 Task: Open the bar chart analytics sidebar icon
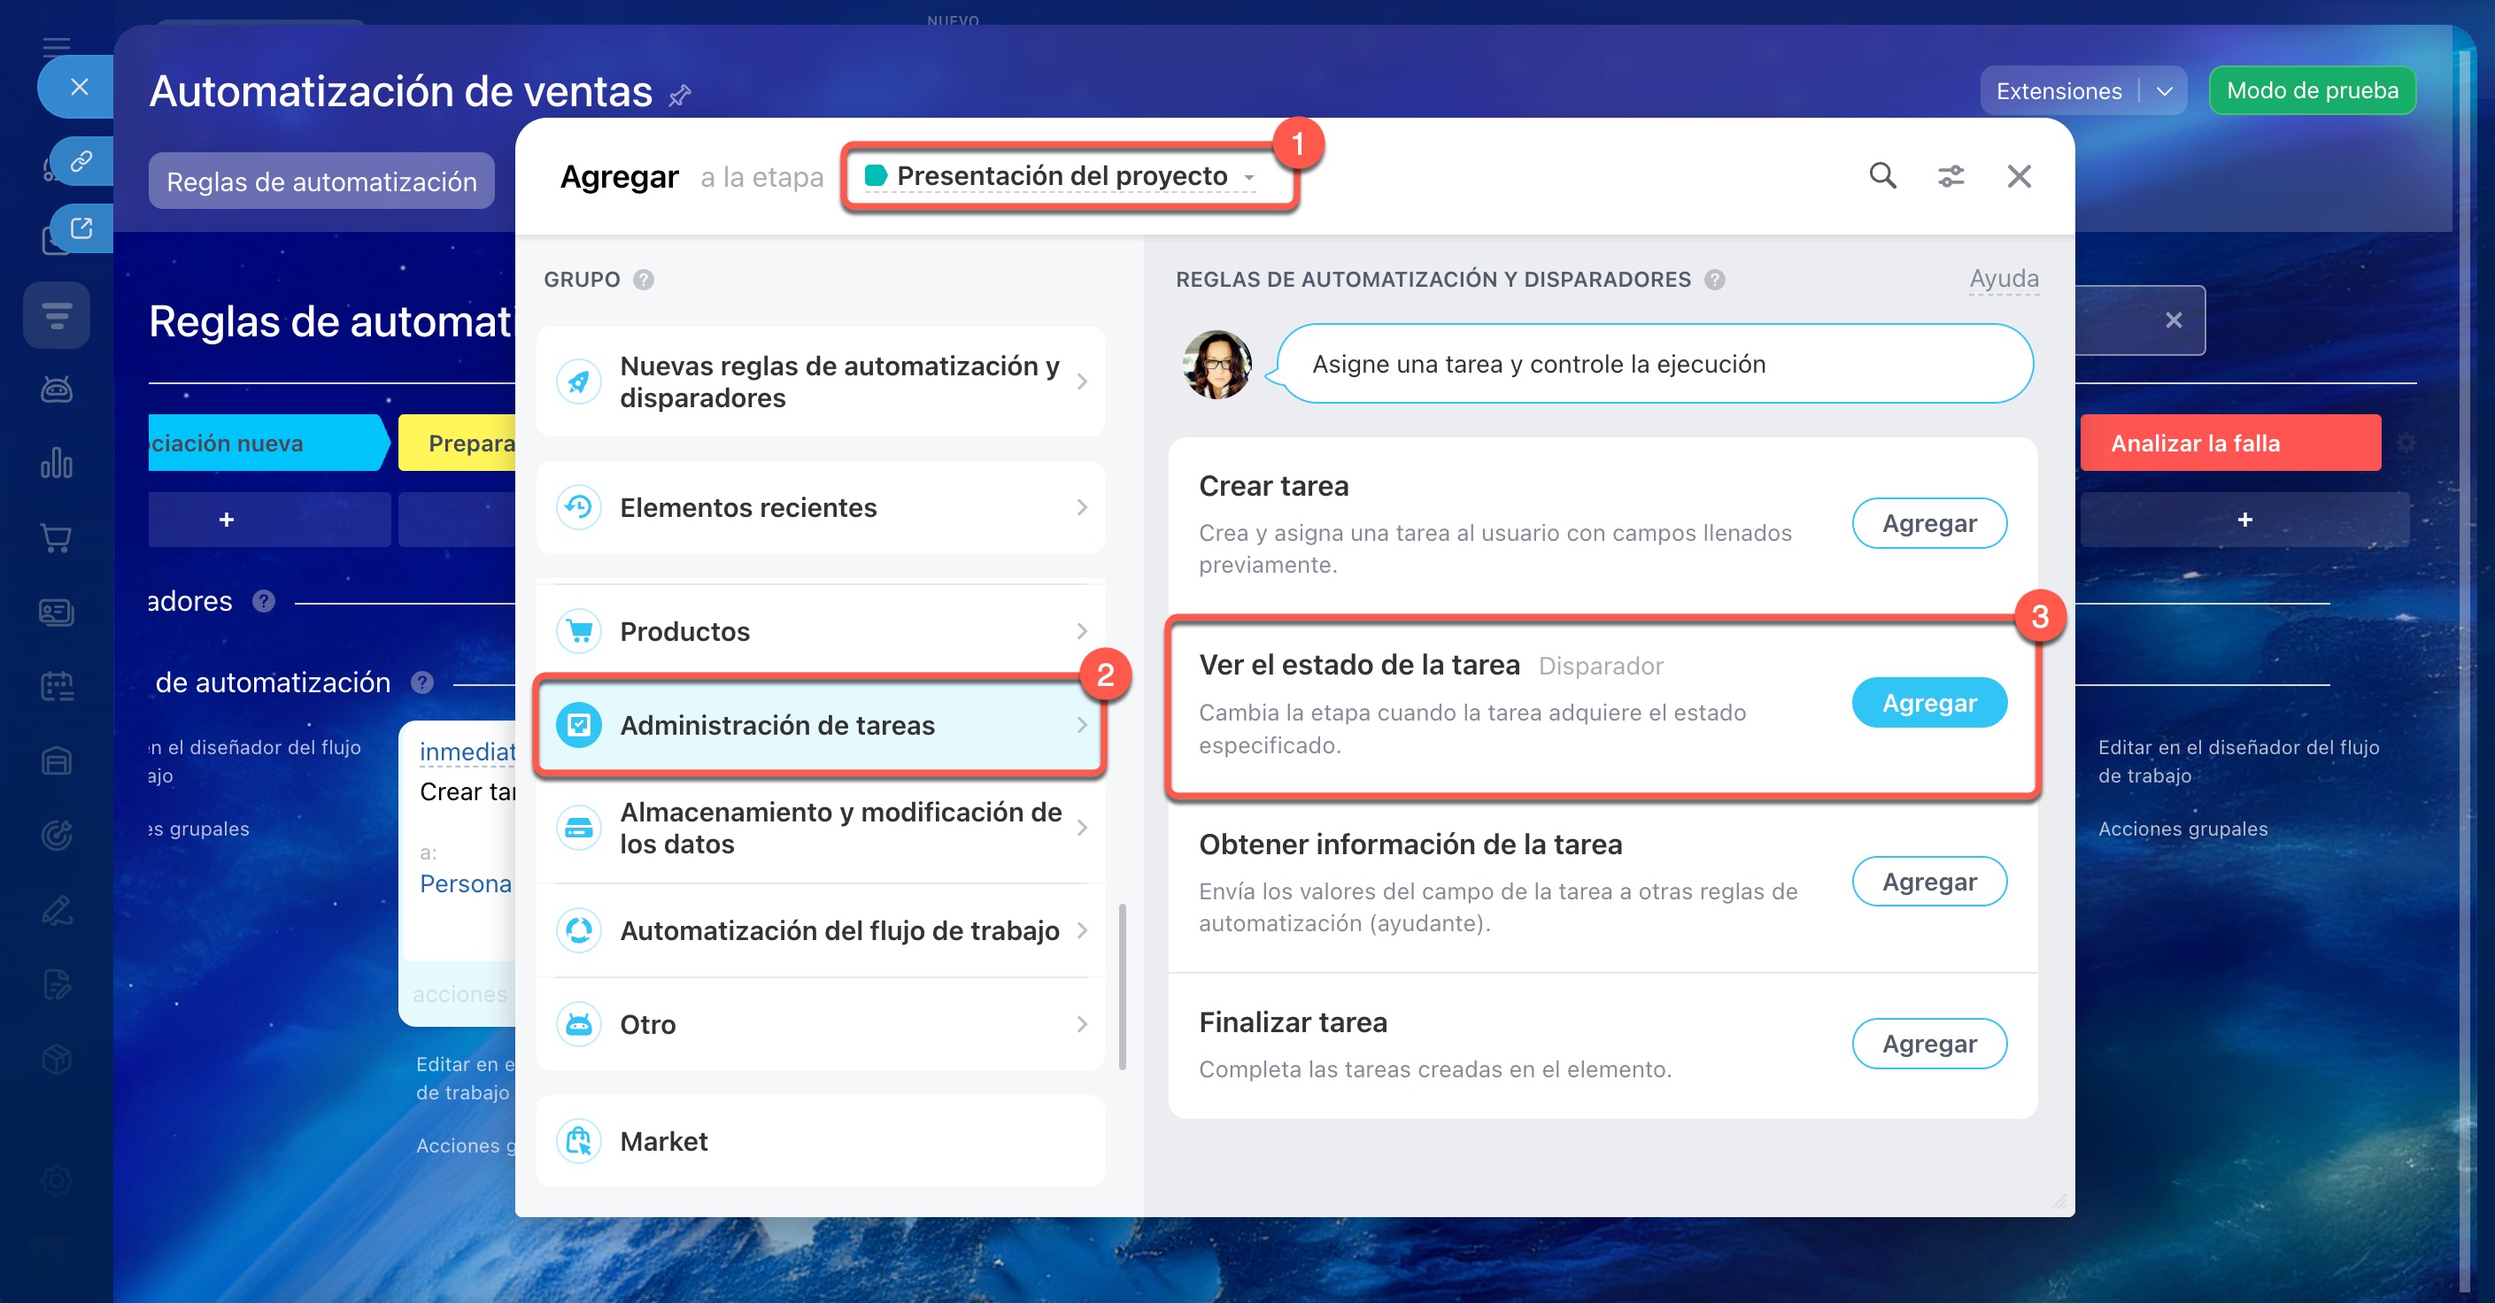coord(56,464)
